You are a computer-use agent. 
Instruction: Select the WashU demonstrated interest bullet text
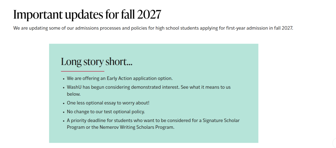click(x=149, y=90)
